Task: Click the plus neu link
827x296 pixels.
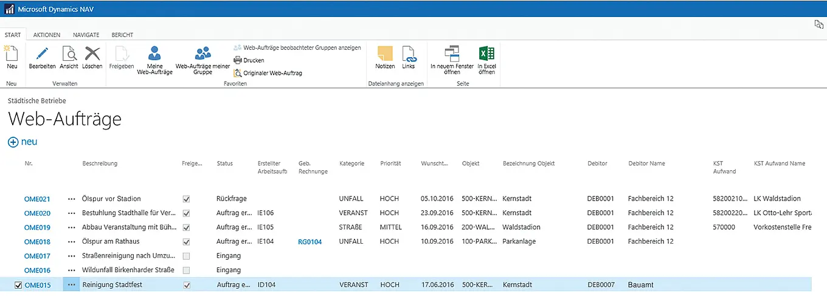Action: point(22,142)
